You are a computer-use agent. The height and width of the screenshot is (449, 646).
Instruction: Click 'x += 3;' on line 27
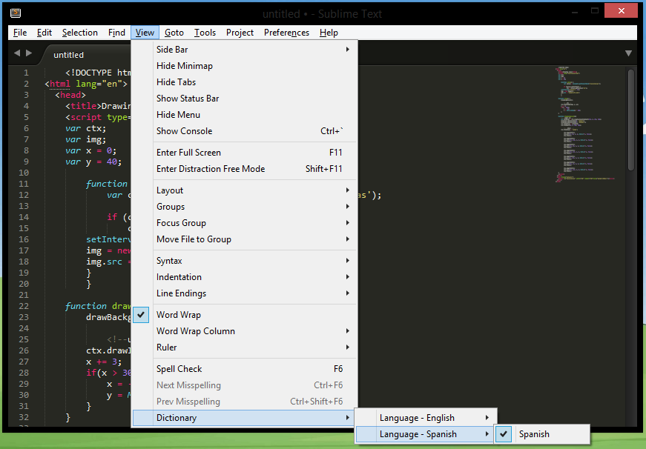(104, 362)
